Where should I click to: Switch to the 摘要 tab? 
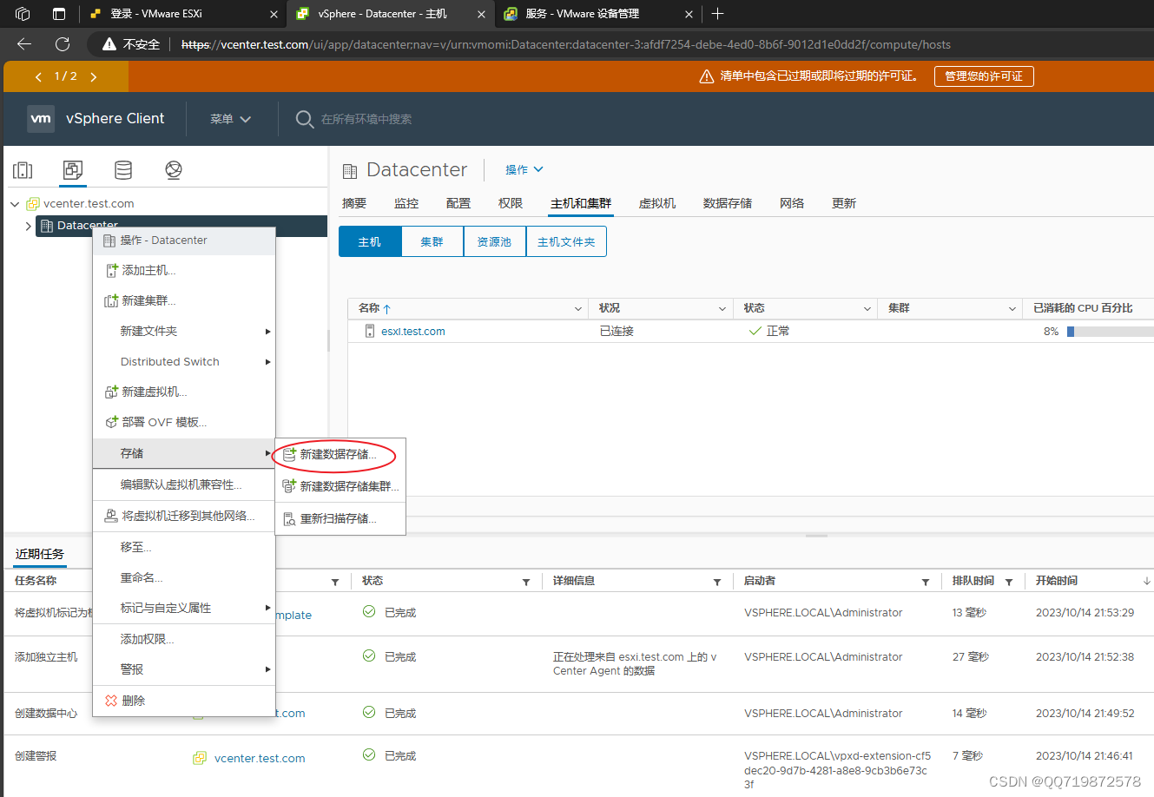coord(354,203)
